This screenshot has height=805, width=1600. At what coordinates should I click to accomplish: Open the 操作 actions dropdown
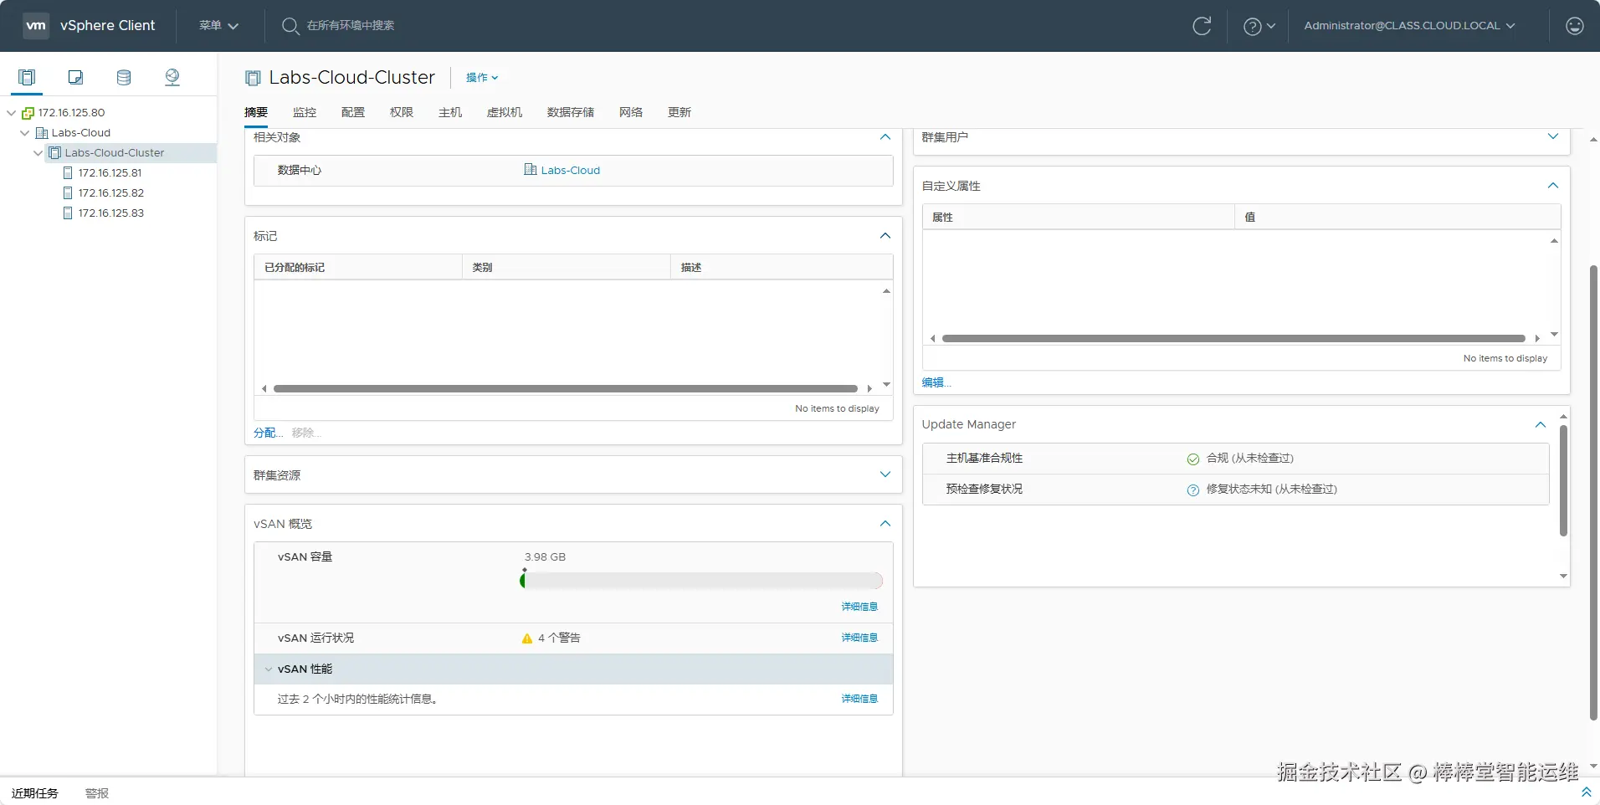pyautogui.click(x=482, y=78)
